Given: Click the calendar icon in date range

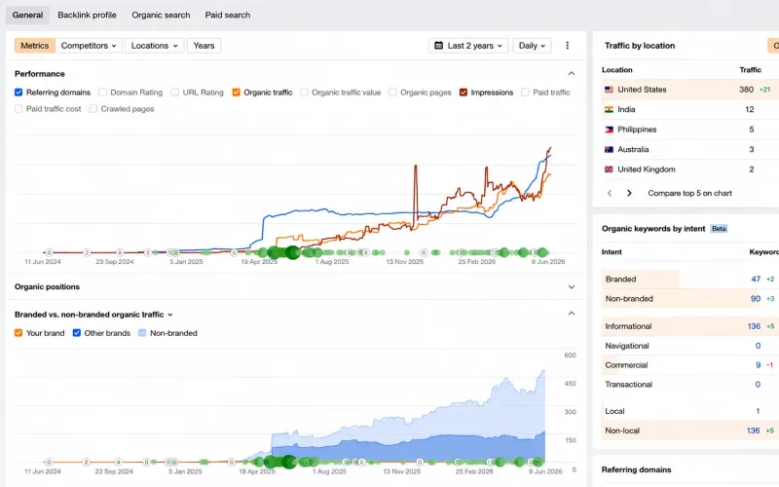Looking at the screenshot, I should [x=439, y=45].
